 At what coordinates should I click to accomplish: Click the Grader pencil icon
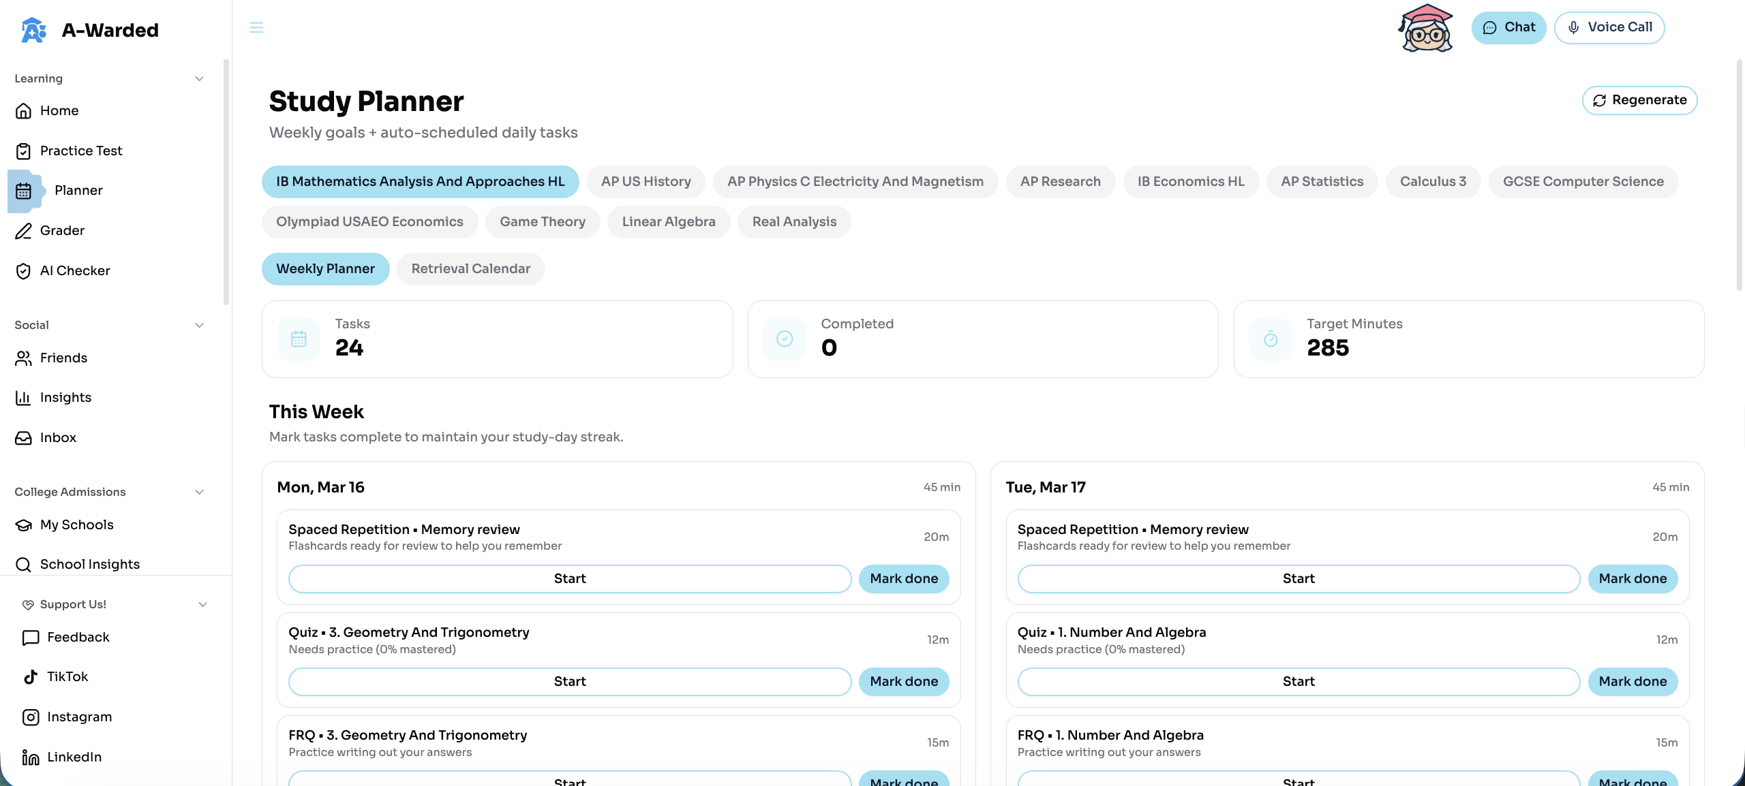[x=22, y=231]
